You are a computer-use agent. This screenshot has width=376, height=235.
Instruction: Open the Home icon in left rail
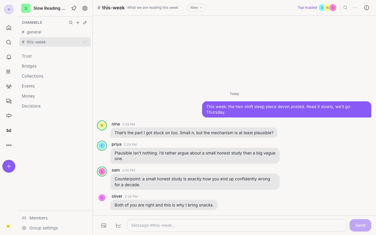pos(9,28)
